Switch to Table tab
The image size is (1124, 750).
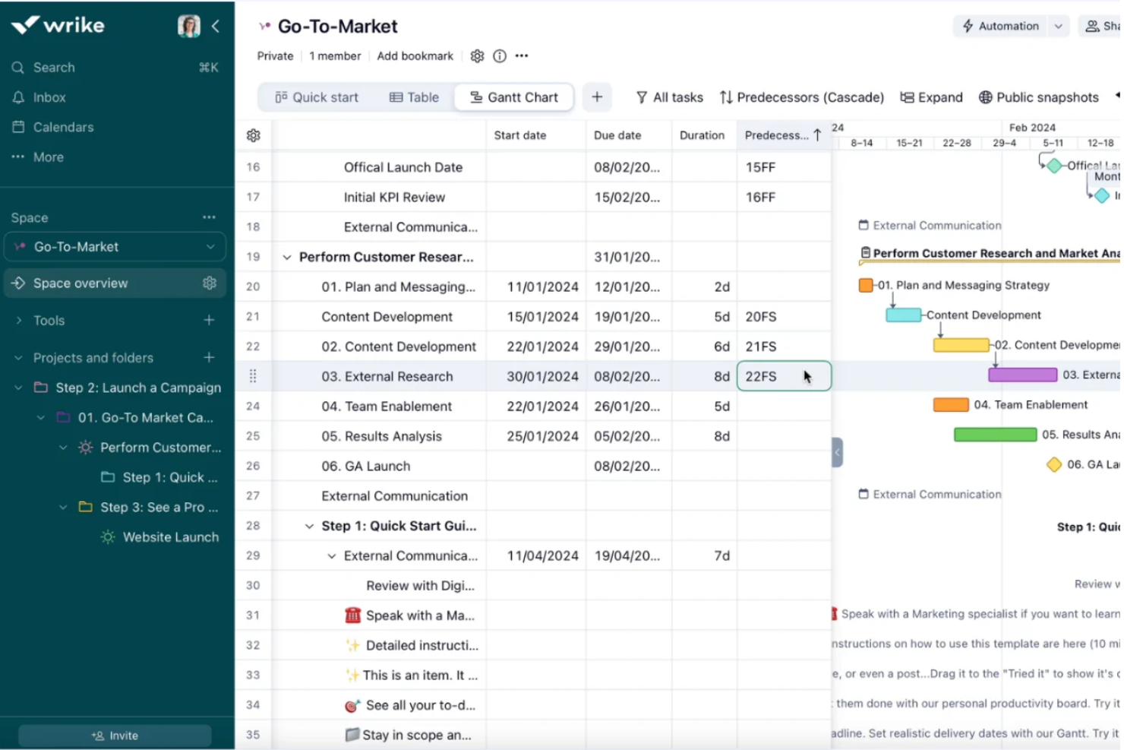(x=415, y=97)
